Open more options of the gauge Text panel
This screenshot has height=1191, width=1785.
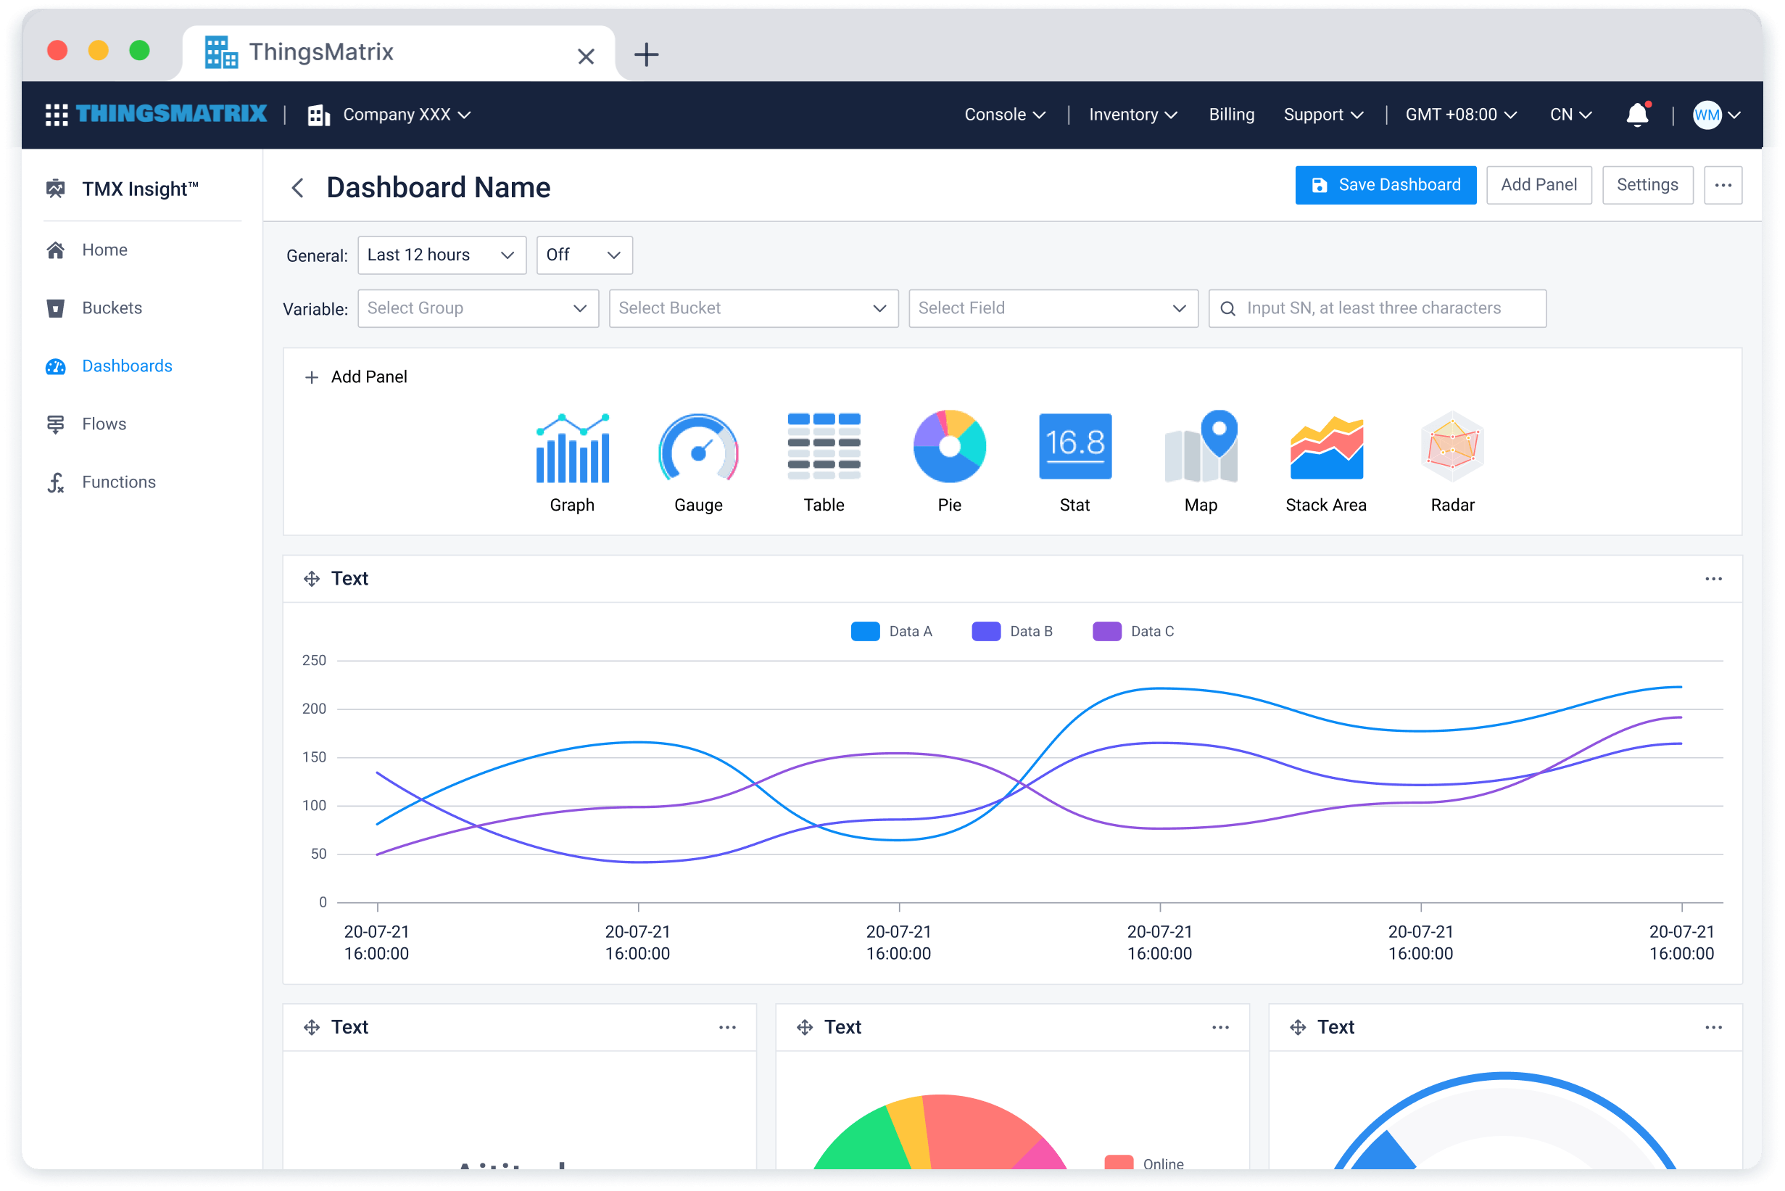click(1713, 1028)
